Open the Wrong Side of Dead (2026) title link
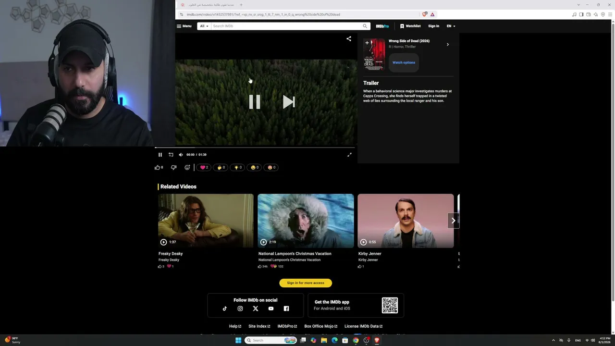This screenshot has width=615, height=346. pyautogui.click(x=409, y=41)
